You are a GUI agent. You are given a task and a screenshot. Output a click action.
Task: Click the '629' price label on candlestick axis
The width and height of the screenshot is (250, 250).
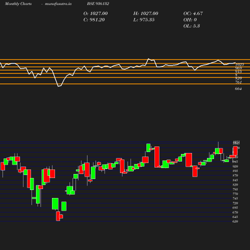click(x=235, y=221)
